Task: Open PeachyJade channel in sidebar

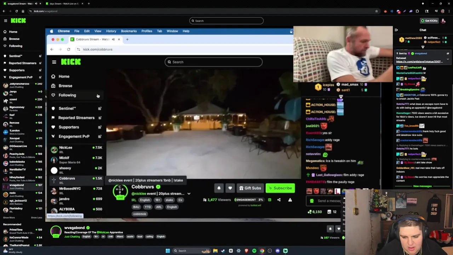Action: tap(23, 155)
